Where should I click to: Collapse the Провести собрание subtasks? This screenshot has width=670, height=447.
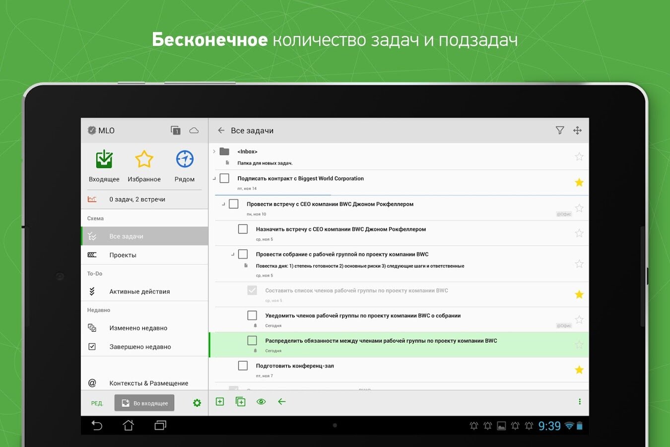point(233,254)
